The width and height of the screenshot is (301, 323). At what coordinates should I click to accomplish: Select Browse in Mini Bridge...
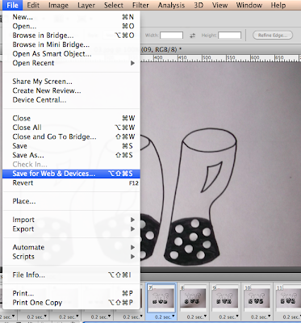(71, 44)
